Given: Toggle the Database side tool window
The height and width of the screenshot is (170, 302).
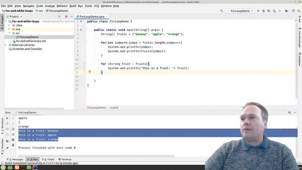Looking at the screenshot, I should (x=300, y=59).
